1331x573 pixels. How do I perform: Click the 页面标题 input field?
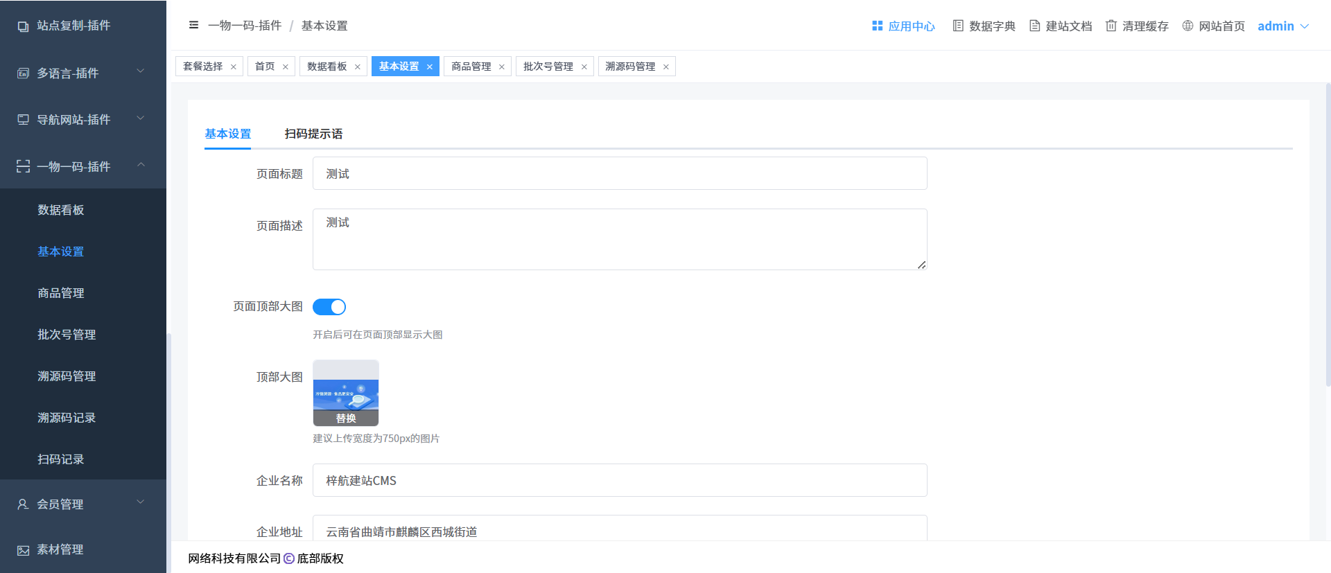(620, 174)
